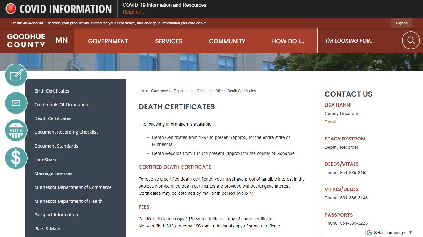
Task: Open Birth Certificates in sidebar
Action: [52, 91]
